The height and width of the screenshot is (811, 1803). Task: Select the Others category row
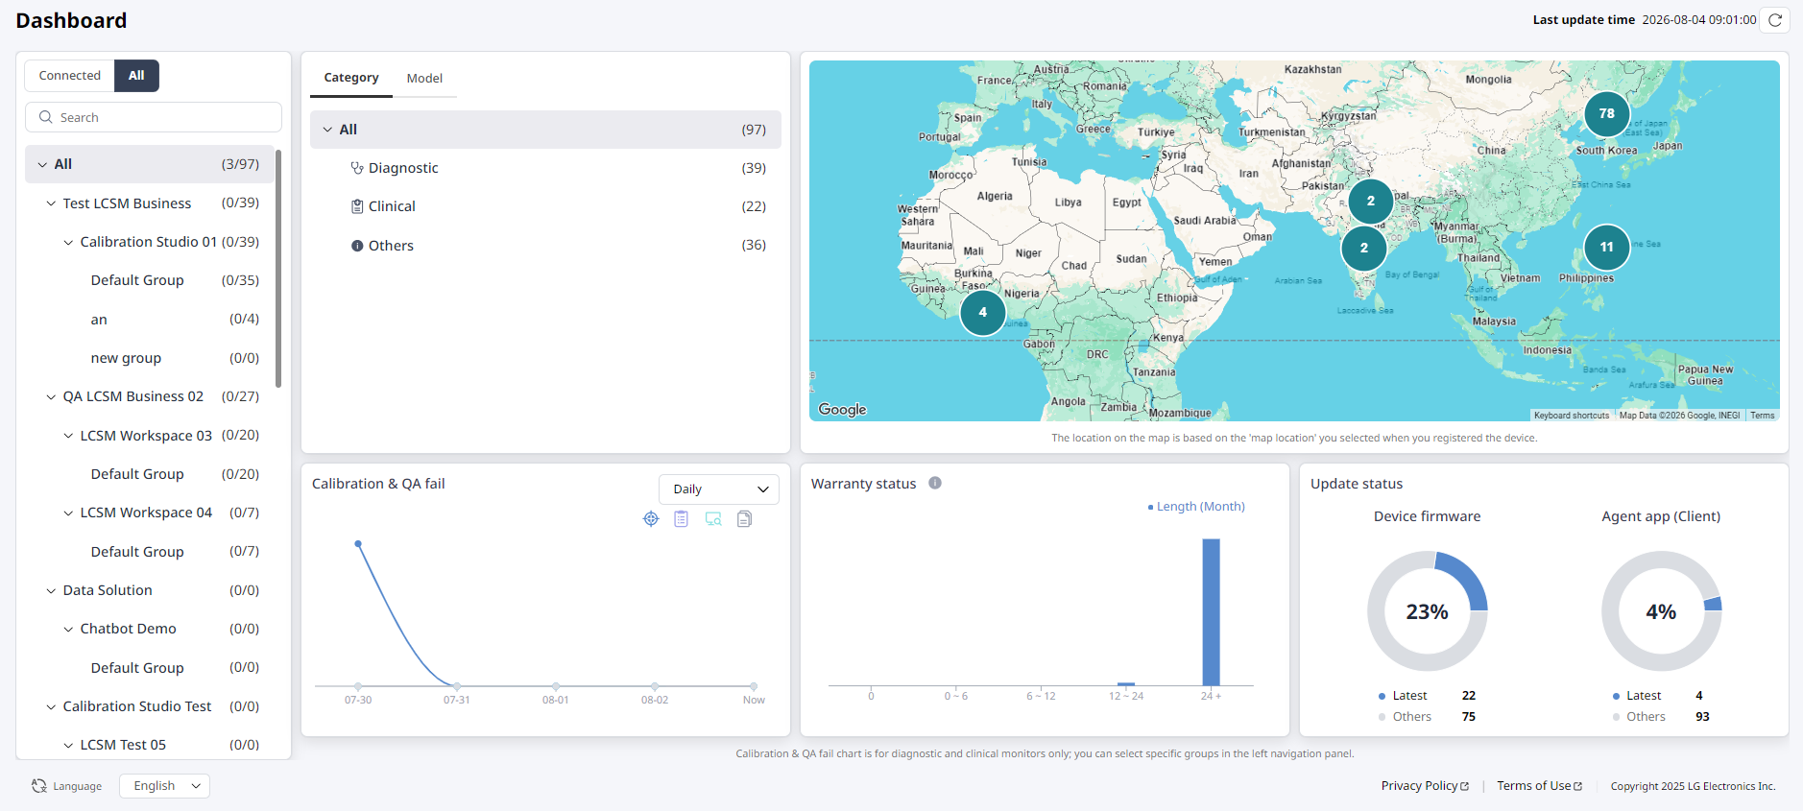click(x=545, y=246)
